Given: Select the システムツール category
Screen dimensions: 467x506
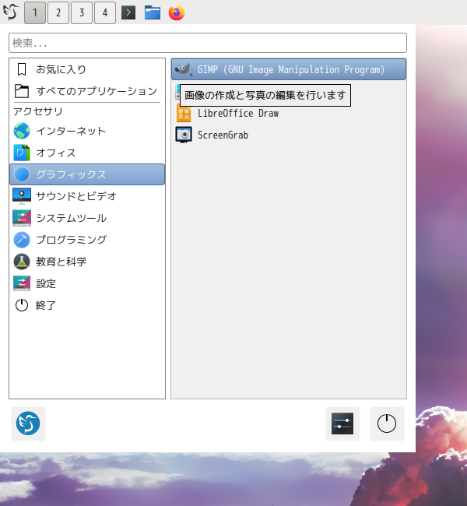Looking at the screenshot, I should [87, 218].
